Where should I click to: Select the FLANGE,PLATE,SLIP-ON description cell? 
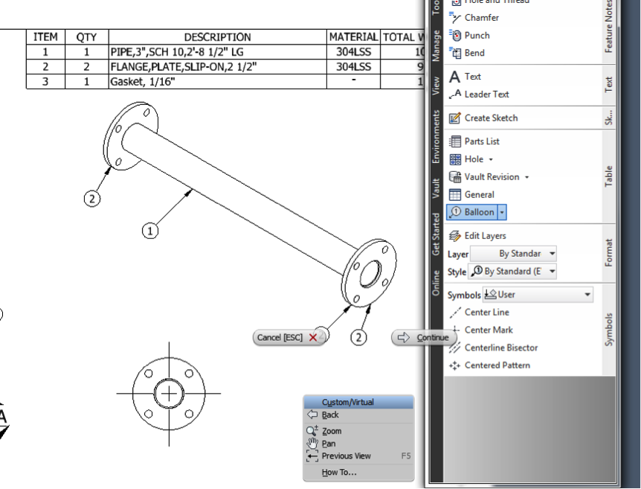217,67
